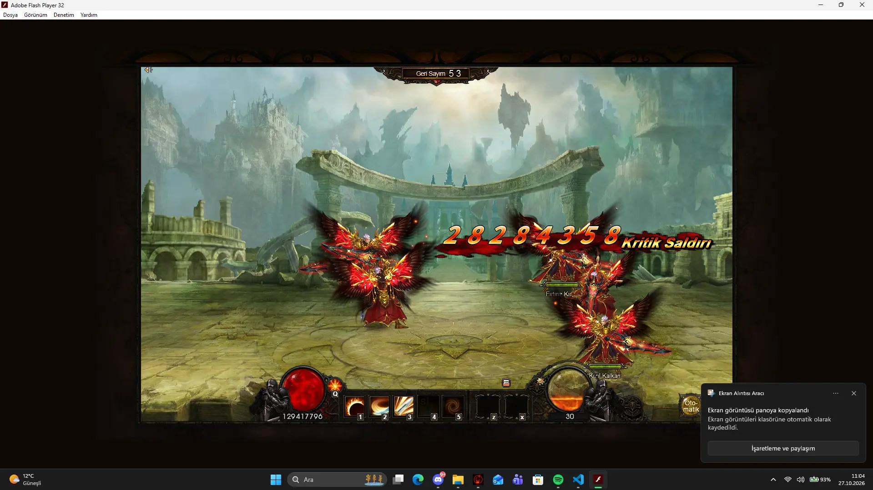Use skill slot 2 whirlwind slash
Viewport: 873px width, 490px height.
tap(379, 406)
